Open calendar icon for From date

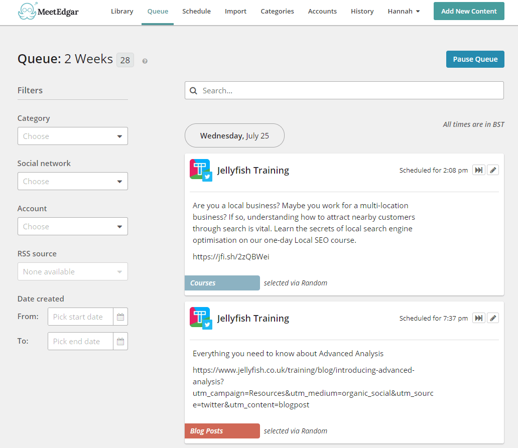[120, 317]
